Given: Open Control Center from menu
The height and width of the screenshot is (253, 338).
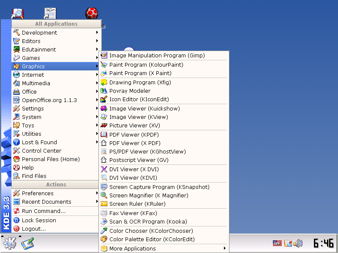Looking at the screenshot, I should coord(55,151).
